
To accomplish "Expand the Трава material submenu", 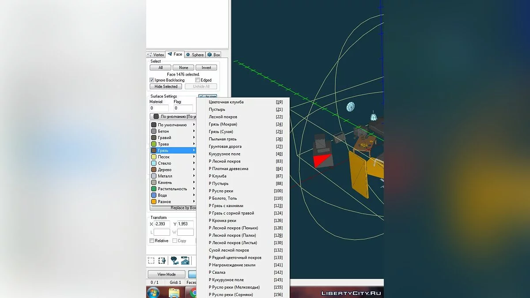I will point(172,144).
